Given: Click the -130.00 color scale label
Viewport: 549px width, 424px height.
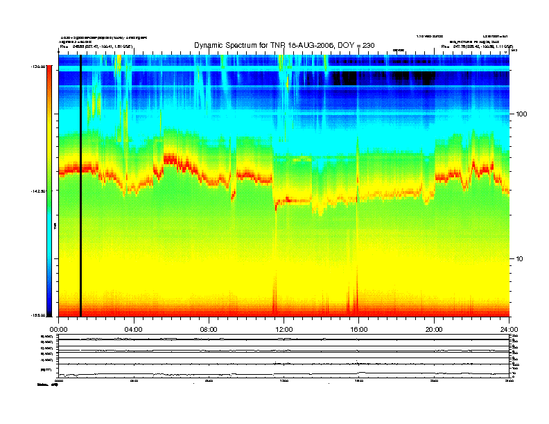Looking at the screenshot, I should [38, 66].
